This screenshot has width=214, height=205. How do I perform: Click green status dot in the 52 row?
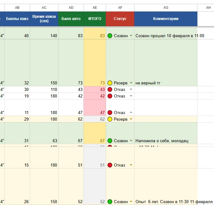click(x=110, y=202)
